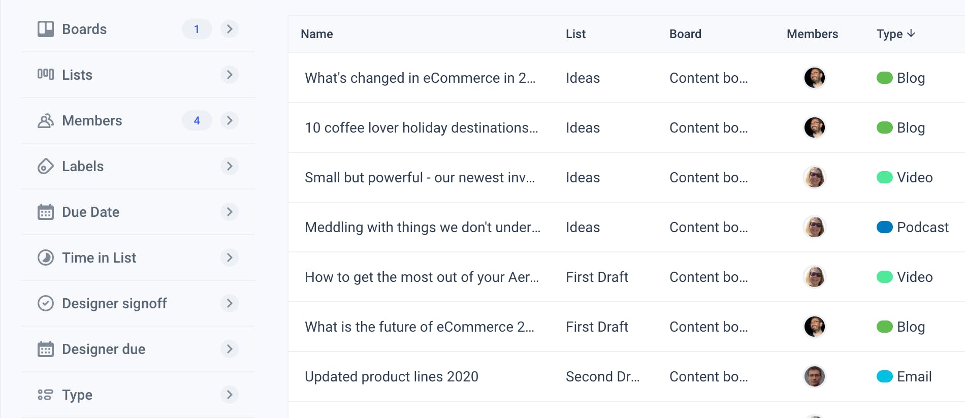
Task: Click member avatar on the Podcast row
Action: pyautogui.click(x=815, y=227)
